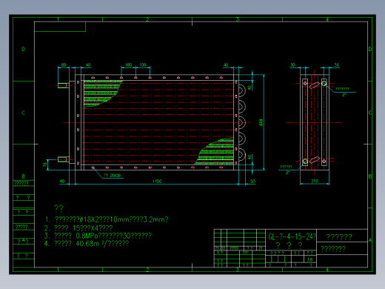This screenshot has height=289, width=385.
Task: Click the note line with ø18X2 specification
Action: coord(107,219)
